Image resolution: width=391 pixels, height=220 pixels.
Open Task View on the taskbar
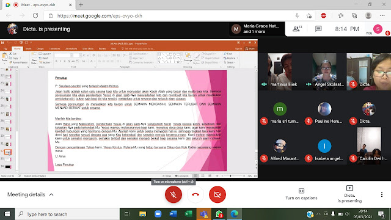[x=127, y=214]
